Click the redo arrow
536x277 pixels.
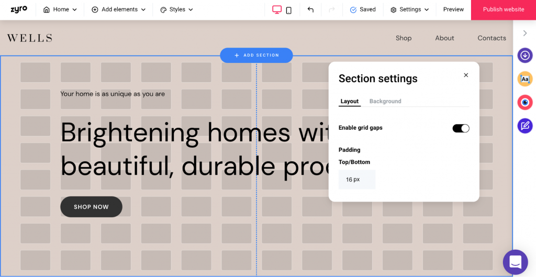pos(331,9)
